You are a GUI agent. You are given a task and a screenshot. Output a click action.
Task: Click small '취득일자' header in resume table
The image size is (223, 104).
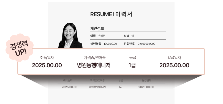coord(68,80)
